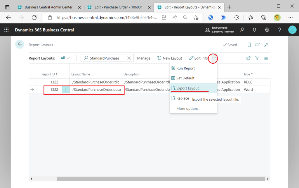Click the environment information icon

coord(208,30)
